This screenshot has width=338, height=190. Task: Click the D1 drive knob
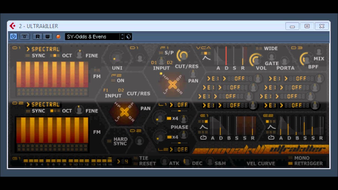[139, 58]
